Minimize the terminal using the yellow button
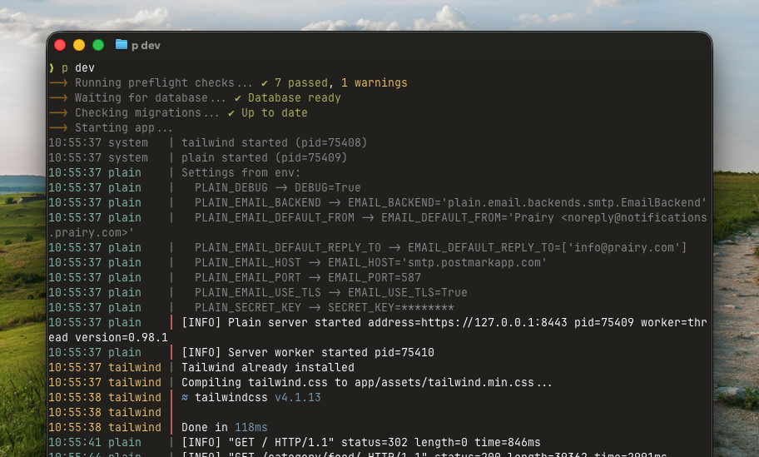The height and width of the screenshot is (457, 759). (x=79, y=45)
